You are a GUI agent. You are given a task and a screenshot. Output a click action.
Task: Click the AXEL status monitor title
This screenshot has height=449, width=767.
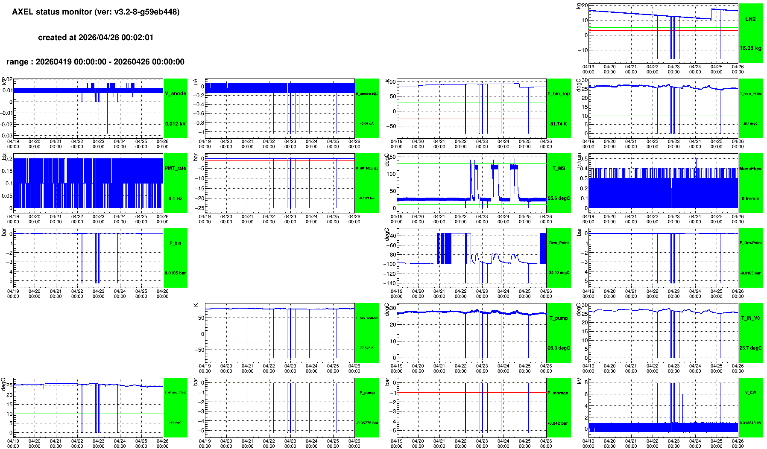[x=96, y=12]
